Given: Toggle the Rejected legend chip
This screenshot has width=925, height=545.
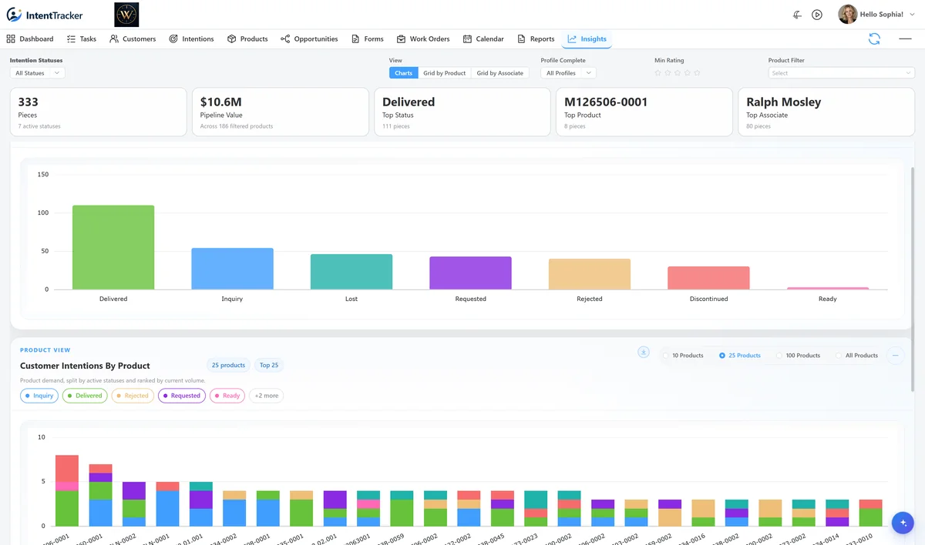Looking at the screenshot, I should tap(133, 396).
